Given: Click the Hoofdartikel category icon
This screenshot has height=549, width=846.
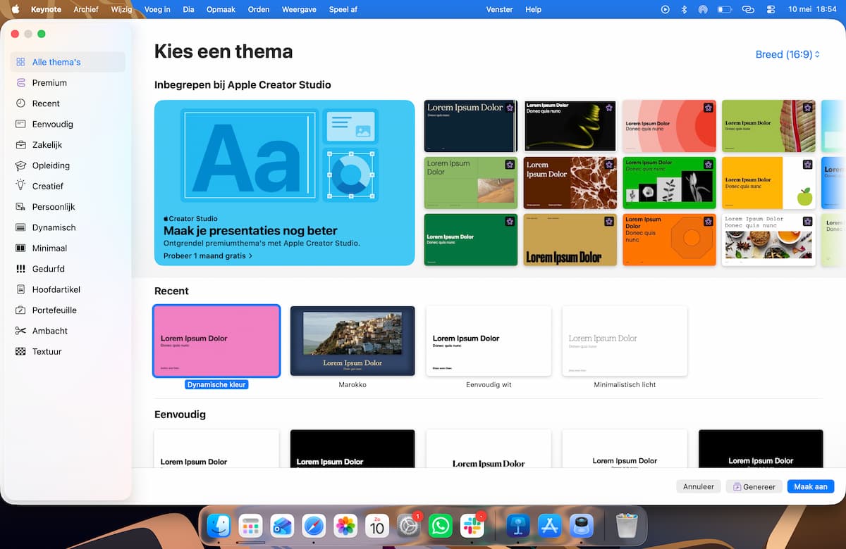Looking at the screenshot, I should [20, 289].
